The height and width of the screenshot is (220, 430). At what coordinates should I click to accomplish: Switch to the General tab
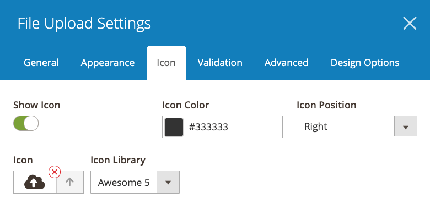pyautogui.click(x=41, y=63)
